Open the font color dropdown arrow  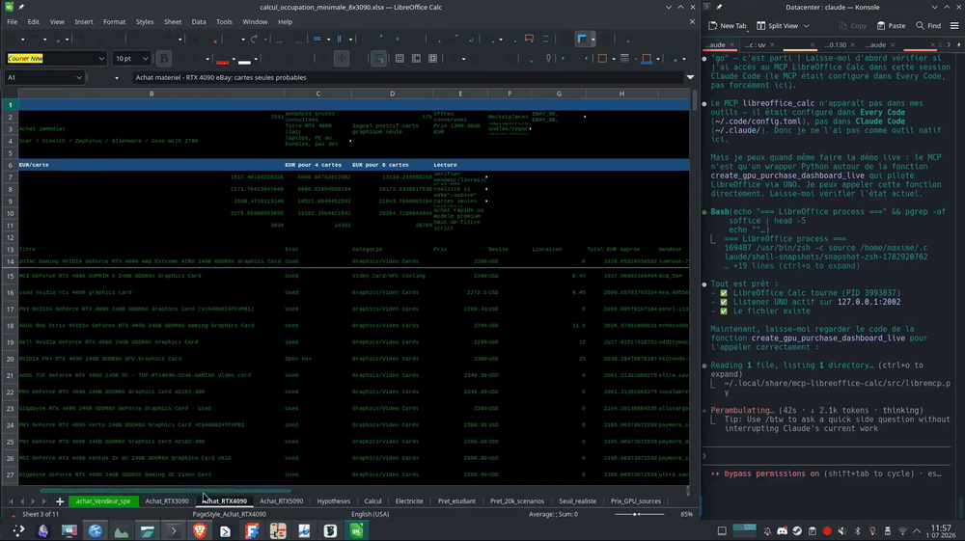[x=234, y=59]
